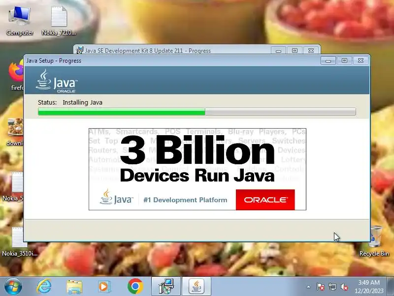The height and width of the screenshot is (296, 394).
Task: Show hidden system tray icons
Action: [x=308, y=287]
